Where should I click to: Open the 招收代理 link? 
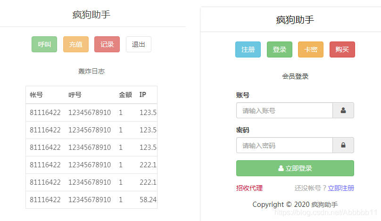pos(249,188)
